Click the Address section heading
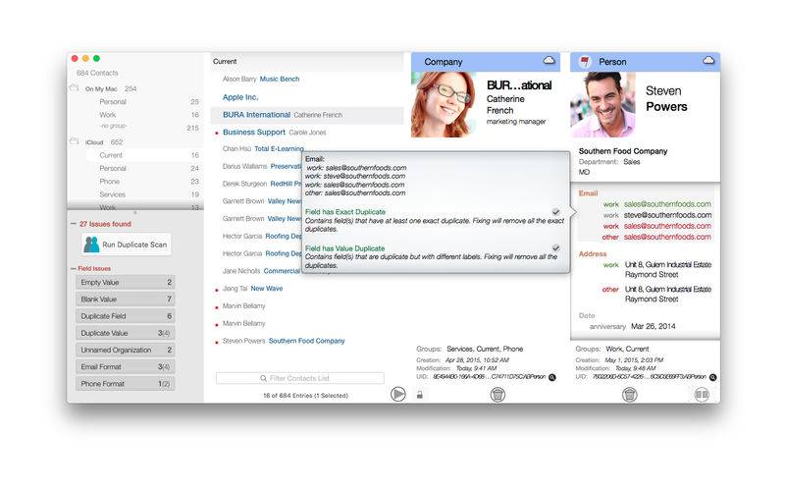785x491 pixels. [593, 254]
